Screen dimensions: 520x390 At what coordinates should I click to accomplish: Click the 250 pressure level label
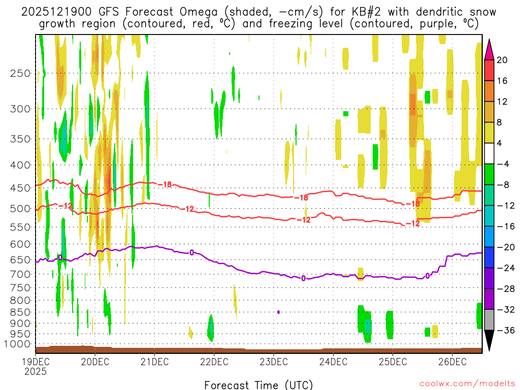click(20, 73)
